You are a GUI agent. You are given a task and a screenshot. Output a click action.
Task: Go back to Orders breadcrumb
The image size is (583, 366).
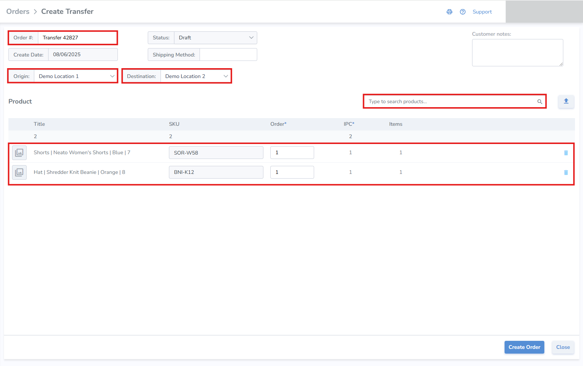coord(18,12)
